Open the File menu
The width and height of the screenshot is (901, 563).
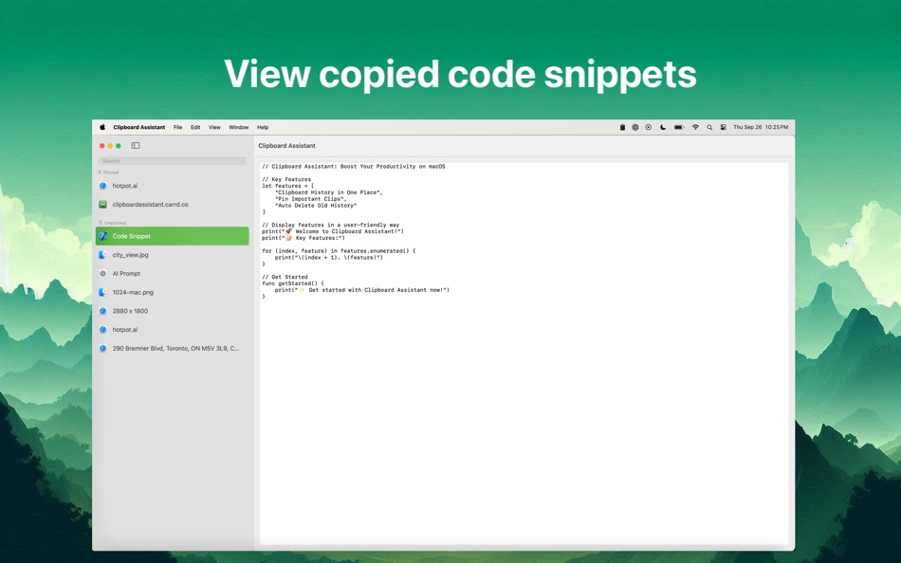pos(178,128)
